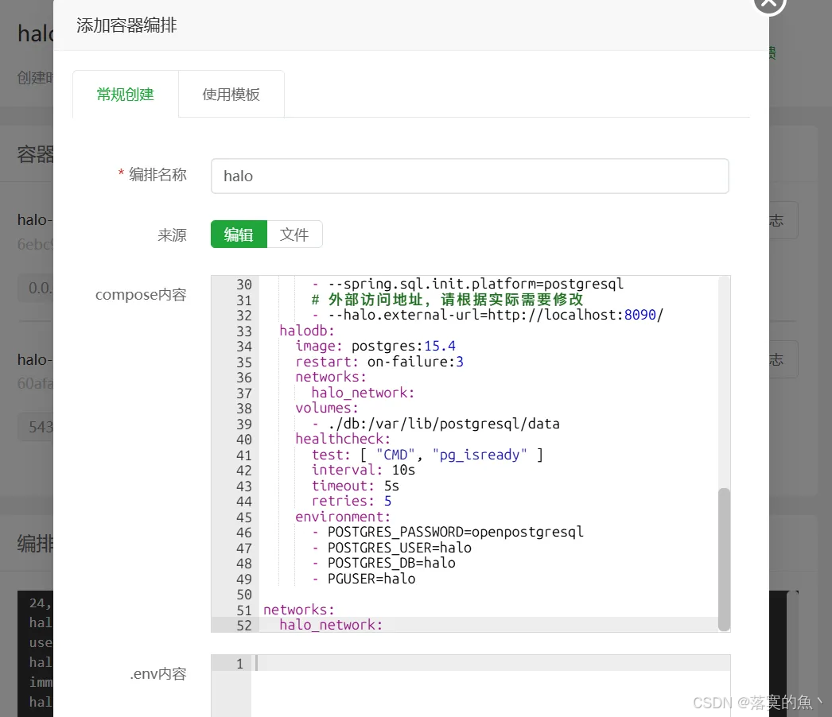Screen dimensions: 832x717
Task: Select 编辑 as the compose source
Action: coord(239,234)
